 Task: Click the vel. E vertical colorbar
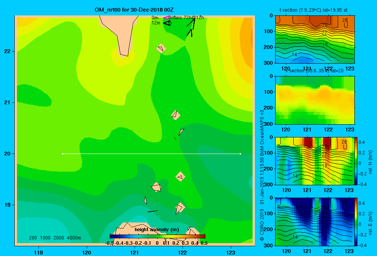pyautogui.click(x=356, y=222)
